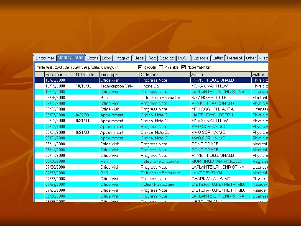
Task: Open the Labs tab
Action: pos(106,58)
